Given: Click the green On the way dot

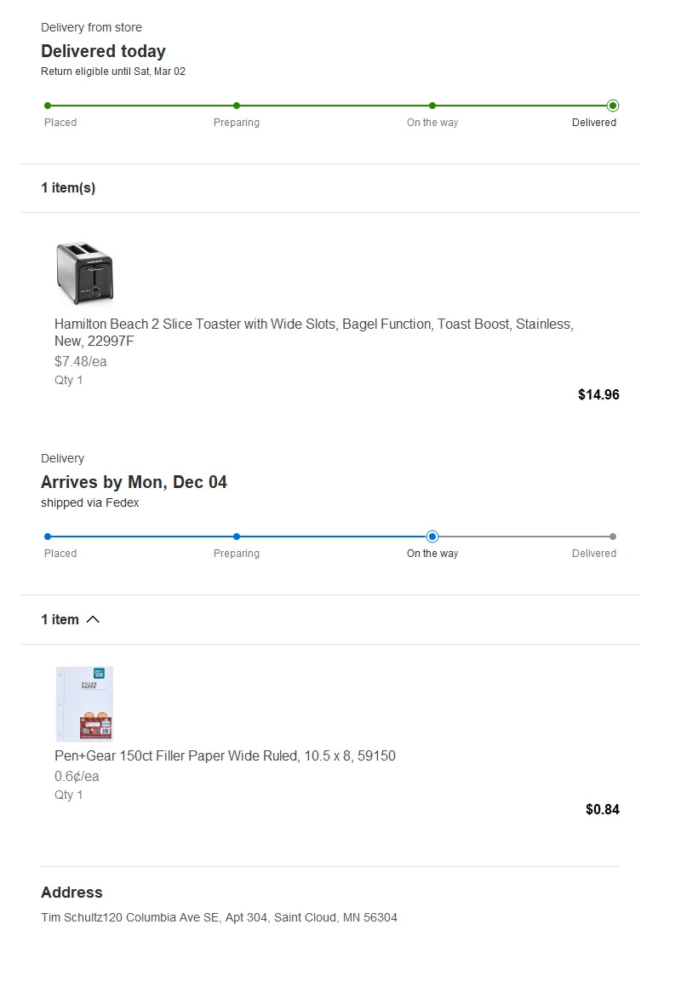Looking at the screenshot, I should [x=432, y=106].
